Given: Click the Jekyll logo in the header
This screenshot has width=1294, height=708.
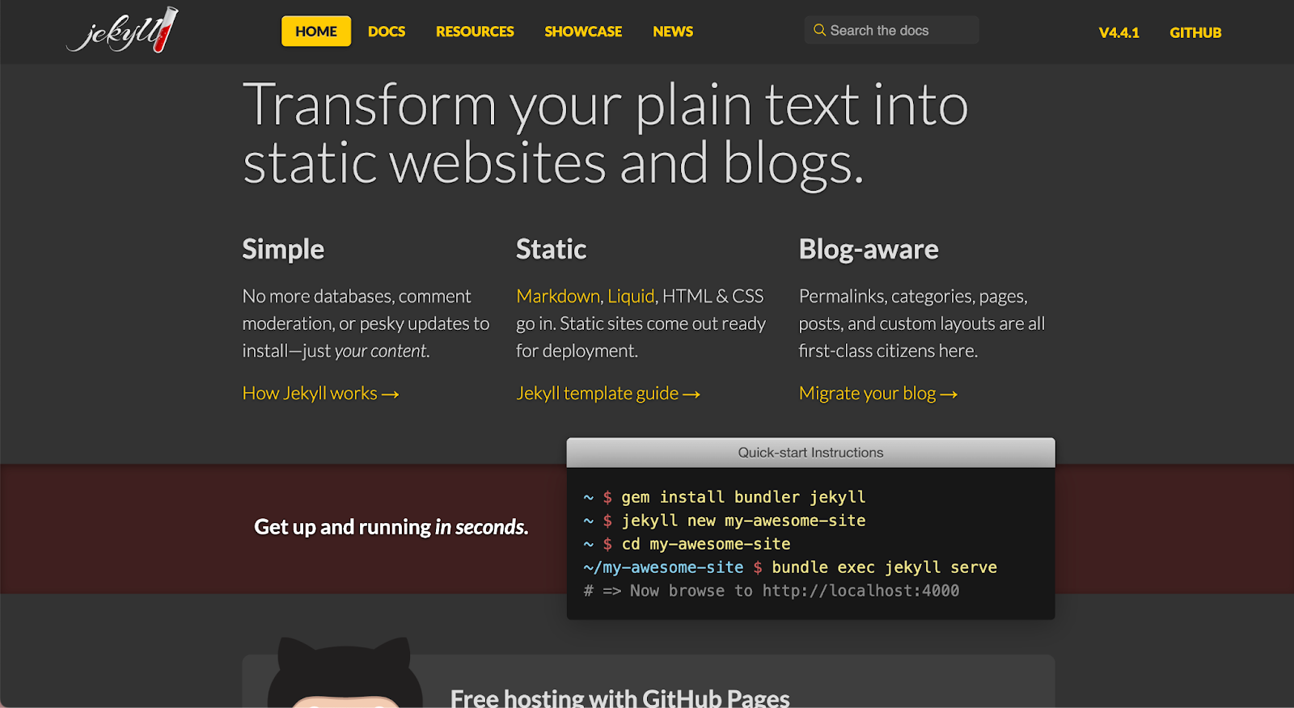Looking at the screenshot, I should 123,31.
